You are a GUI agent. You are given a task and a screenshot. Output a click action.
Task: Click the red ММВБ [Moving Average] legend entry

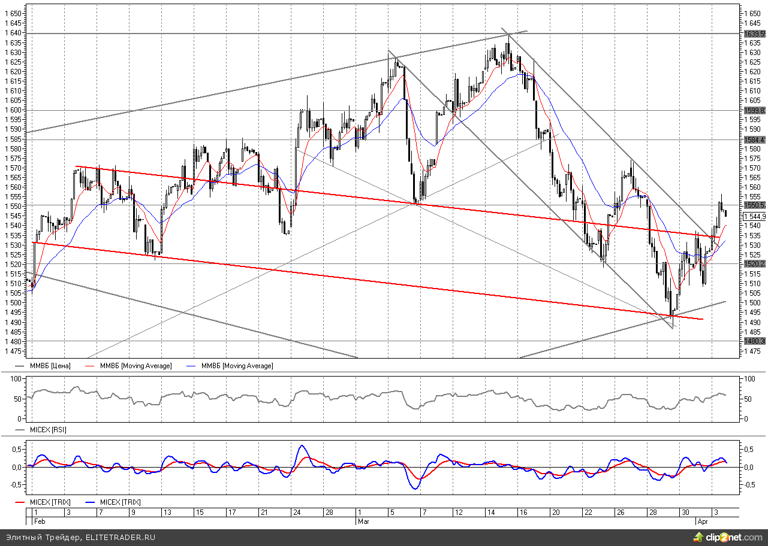[x=135, y=366]
